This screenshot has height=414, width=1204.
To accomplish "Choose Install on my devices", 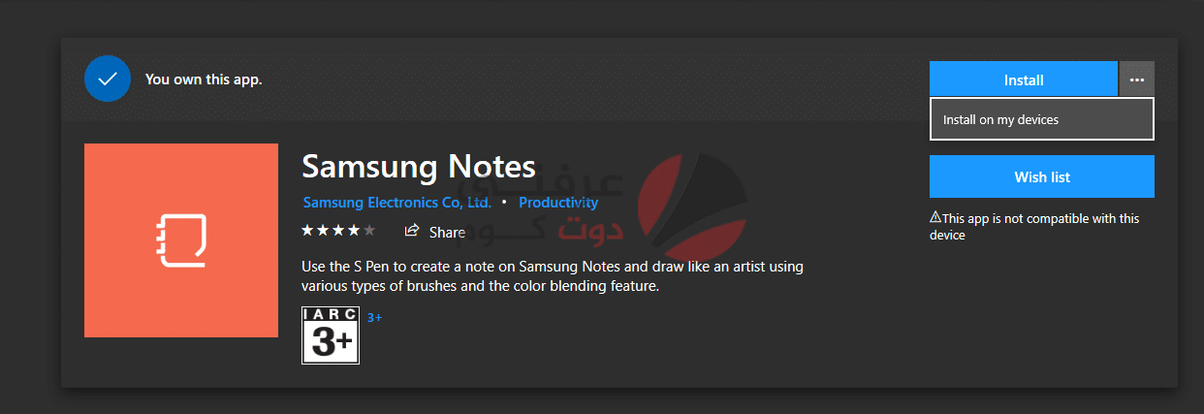I will [x=1042, y=119].
